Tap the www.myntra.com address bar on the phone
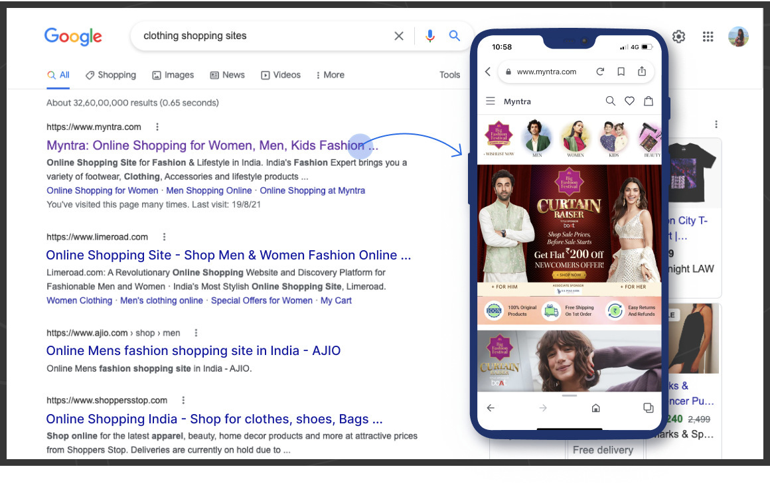 pos(546,72)
